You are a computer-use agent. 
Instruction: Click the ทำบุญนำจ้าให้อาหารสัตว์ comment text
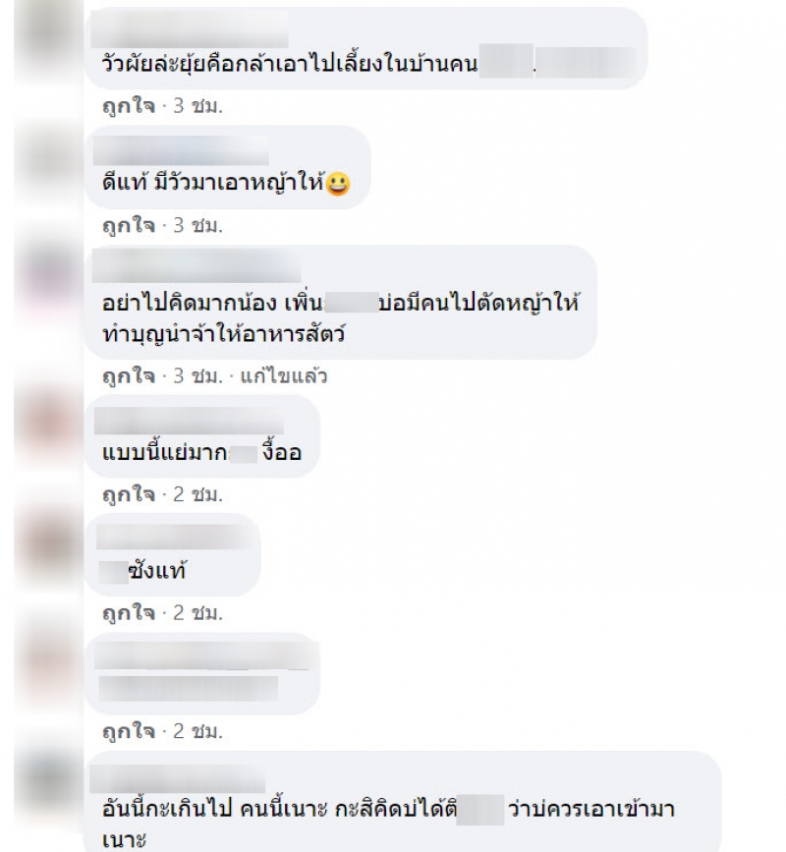[x=223, y=334]
